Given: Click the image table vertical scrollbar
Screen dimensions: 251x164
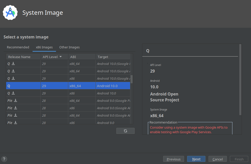Looking at the screenshot, I should tap(132, 79).
